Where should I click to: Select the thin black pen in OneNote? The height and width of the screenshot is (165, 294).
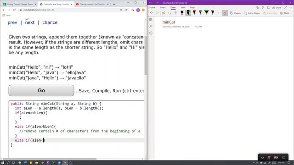pos(200,12)
